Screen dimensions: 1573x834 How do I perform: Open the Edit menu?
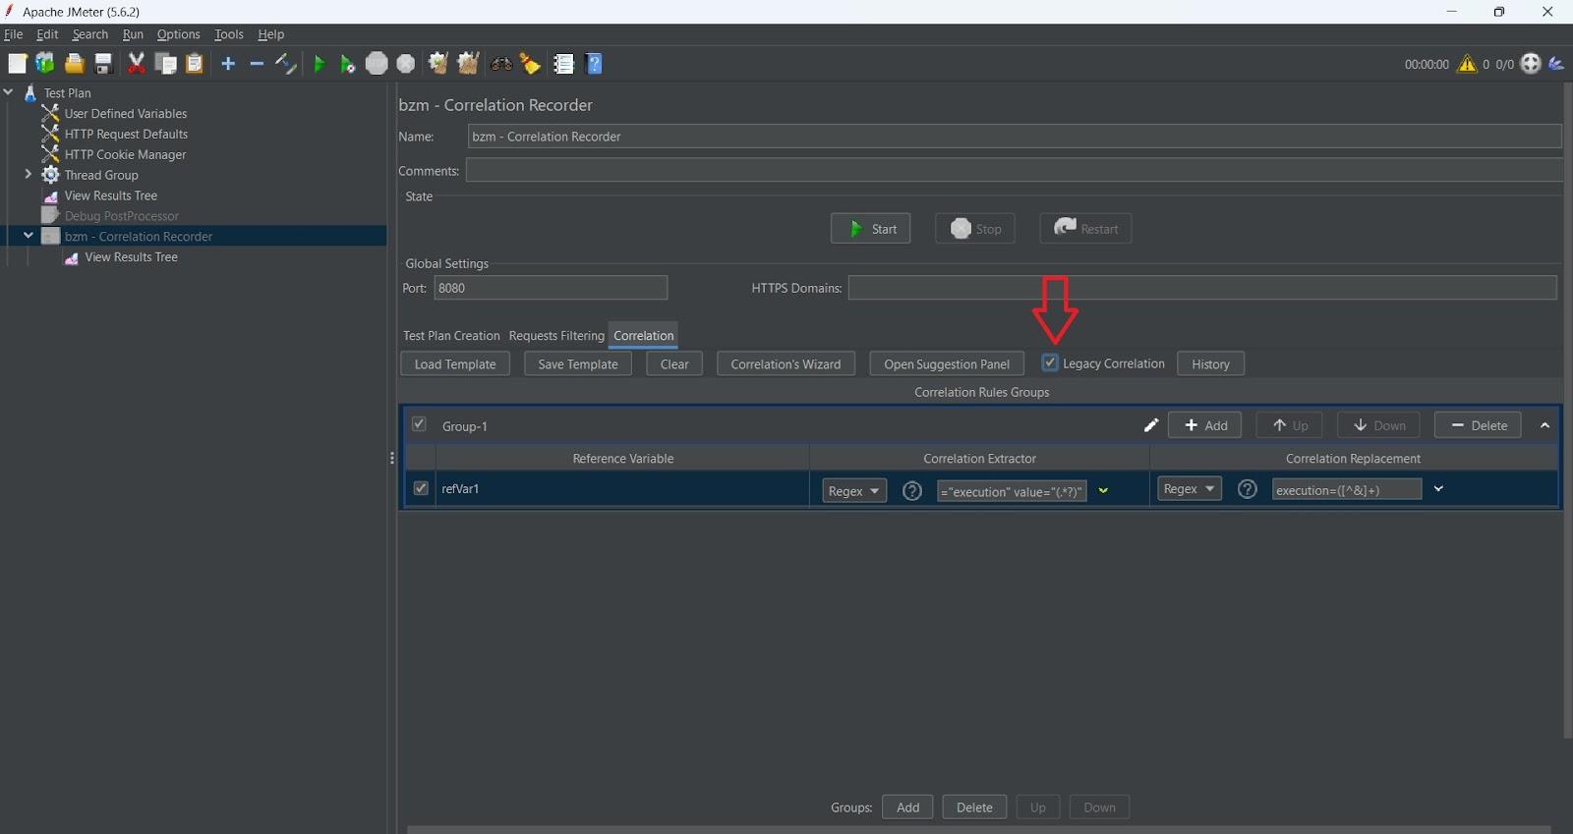(x=47, y=34)
